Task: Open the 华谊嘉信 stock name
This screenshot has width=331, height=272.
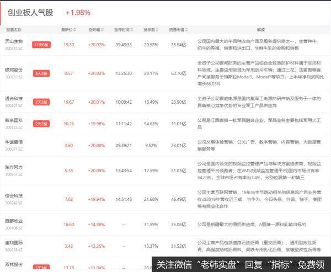Action: (x=14, y=142)
